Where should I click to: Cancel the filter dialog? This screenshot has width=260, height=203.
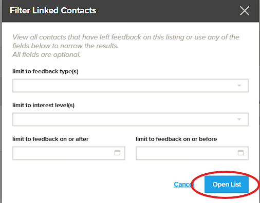[x=184, y=185]
